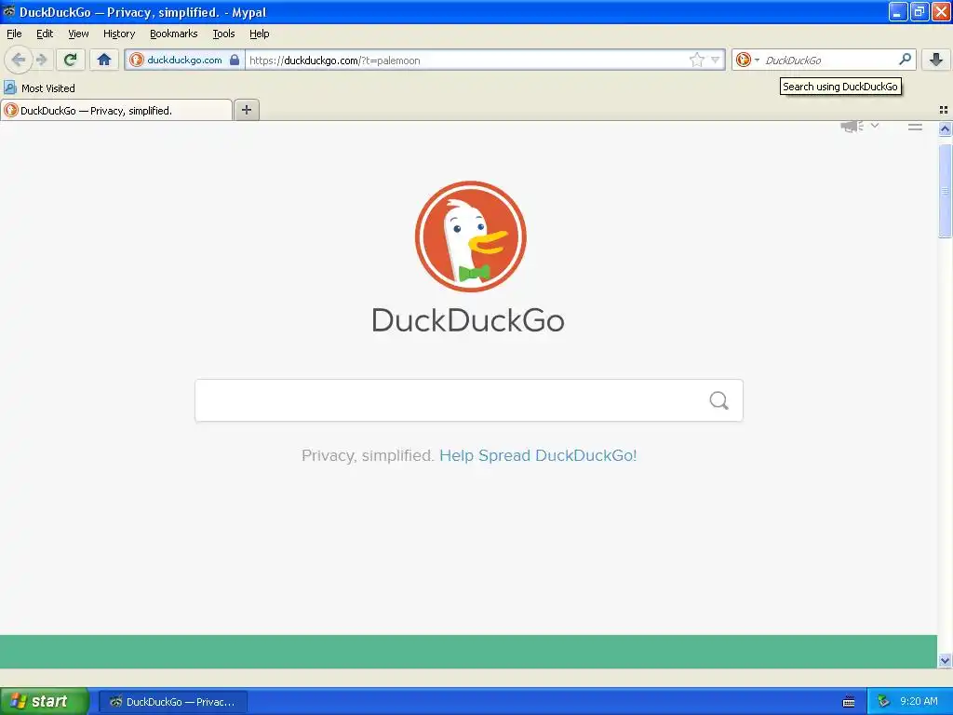Image resolution: width=953 pixels, height=715 pixels.
Task: Click the search magnifier in the page search field
Action: (x=719, y=400)
